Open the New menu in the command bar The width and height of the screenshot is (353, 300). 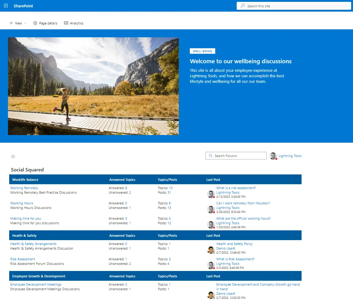18,23
